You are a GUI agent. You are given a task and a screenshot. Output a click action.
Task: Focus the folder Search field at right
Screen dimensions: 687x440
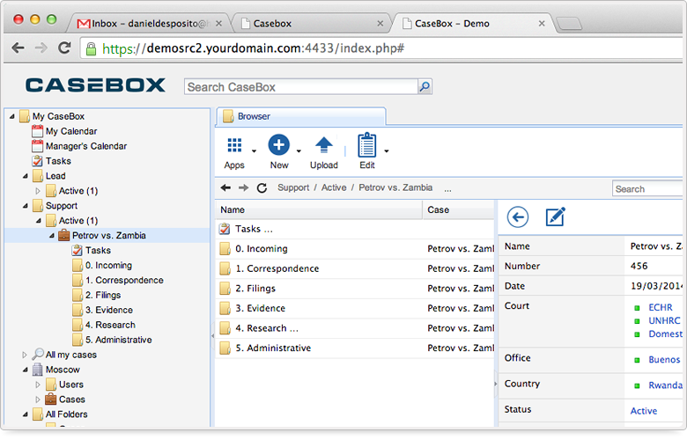649,188
